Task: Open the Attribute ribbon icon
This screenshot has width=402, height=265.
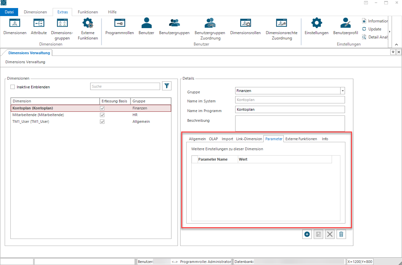Action: 39,27
